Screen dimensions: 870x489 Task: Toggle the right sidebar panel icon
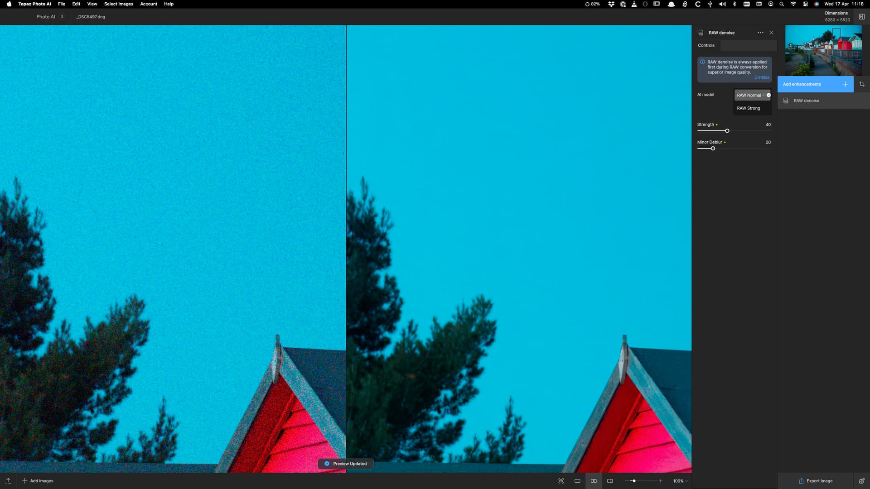[x=861, y=17]
